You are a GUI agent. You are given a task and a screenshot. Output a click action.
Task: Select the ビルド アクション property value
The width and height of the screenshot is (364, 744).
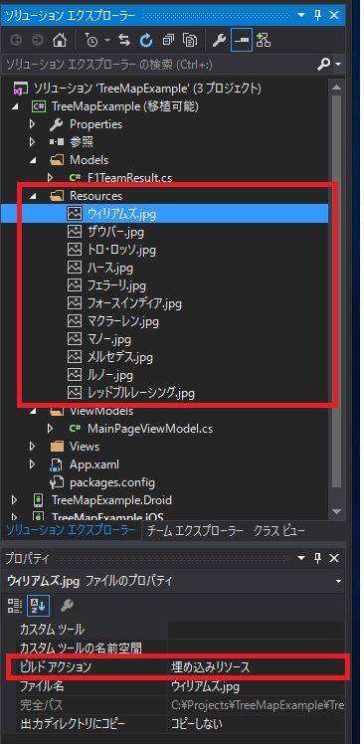coord(257,667)
